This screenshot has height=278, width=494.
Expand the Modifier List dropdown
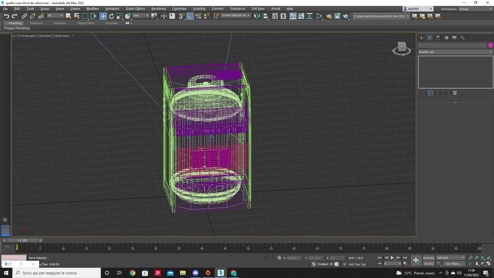pos(455,52)
